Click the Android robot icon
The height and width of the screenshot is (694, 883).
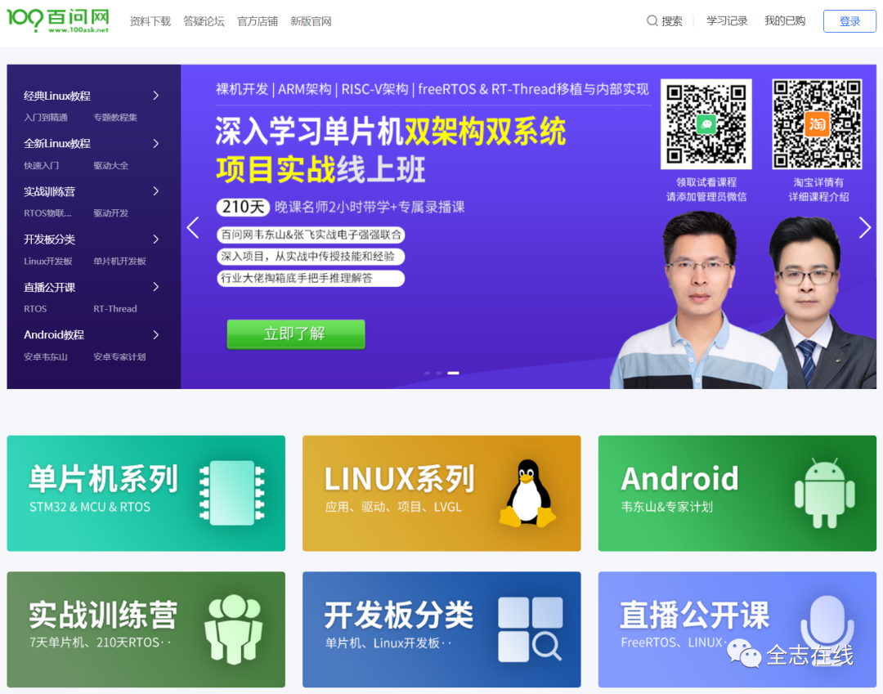tap(824, 493)
